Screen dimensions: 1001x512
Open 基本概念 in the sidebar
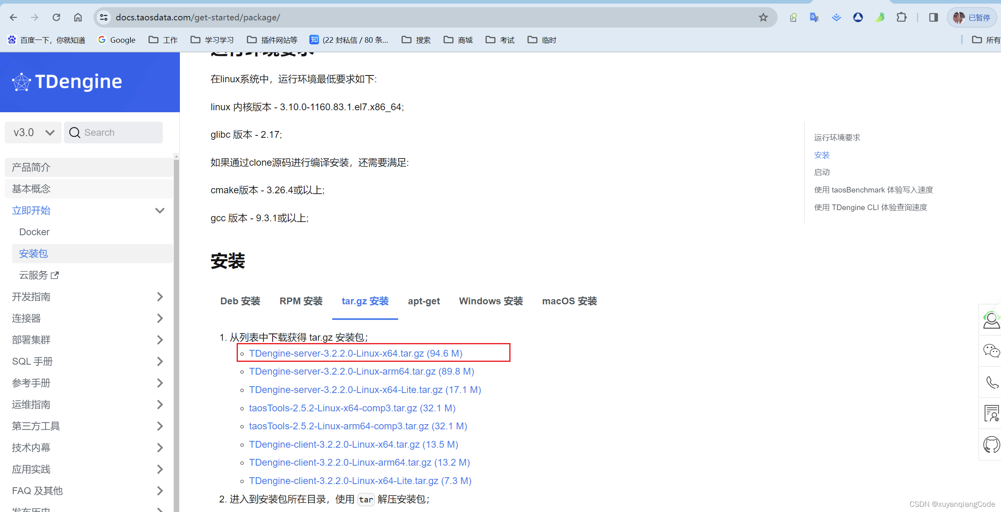point(89,189)
